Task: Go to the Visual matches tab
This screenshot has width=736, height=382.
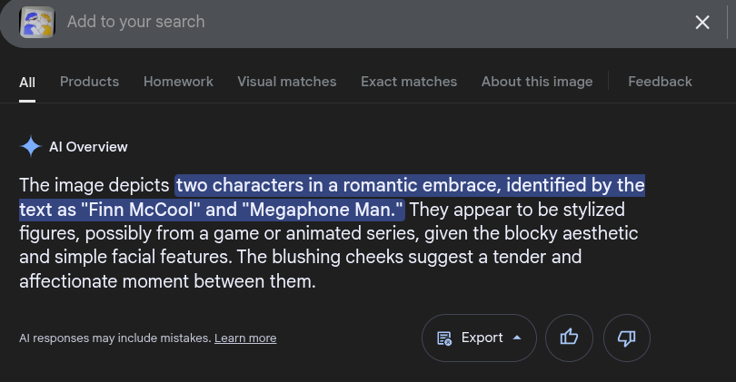Action: pyautogui.click(x=287, y=82)
